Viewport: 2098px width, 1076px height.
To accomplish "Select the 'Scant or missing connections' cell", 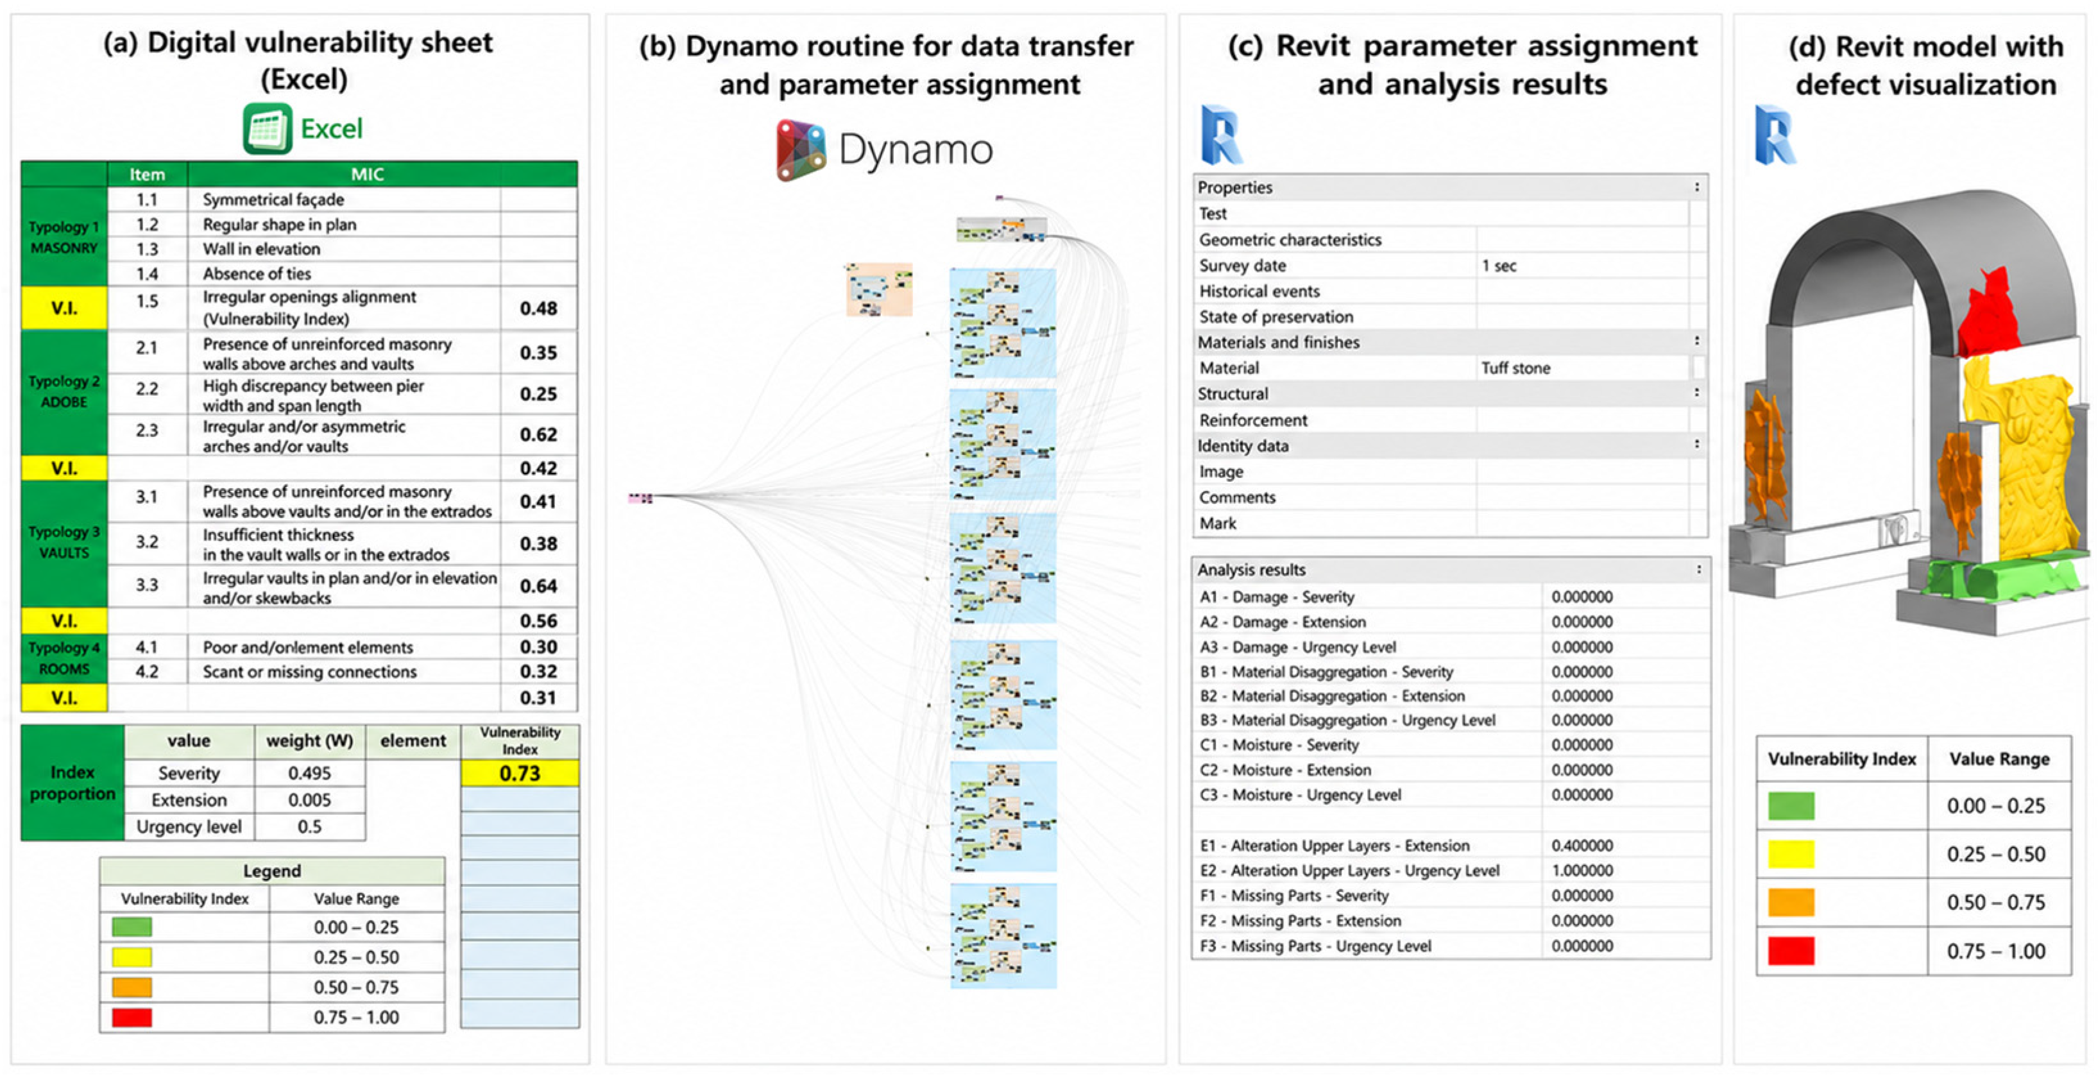I will pyautogui.click(x=344, y=672).
